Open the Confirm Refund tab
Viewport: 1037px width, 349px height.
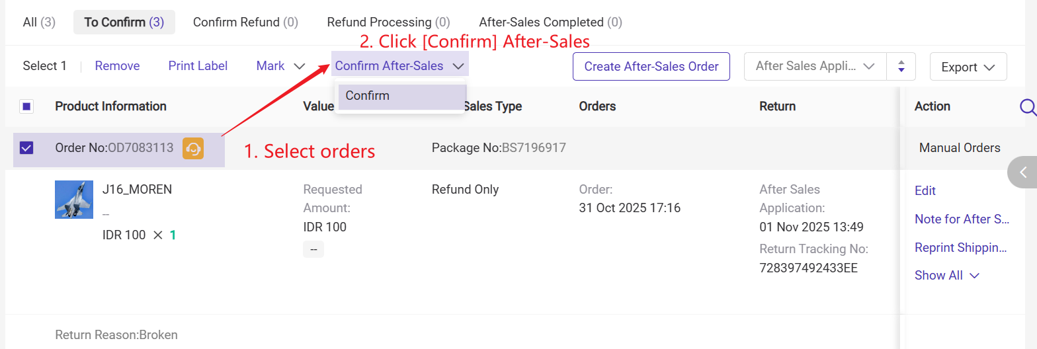245,22
